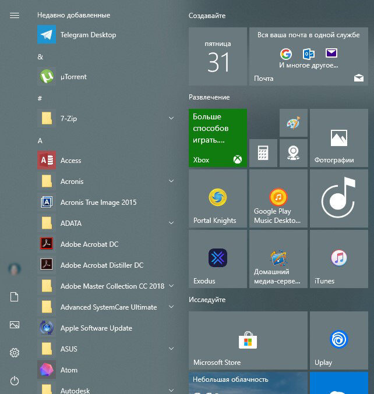Open the Xbox tile
Image resolution: width=374 pixels, height=394 pixels.
tap(218, 138)
